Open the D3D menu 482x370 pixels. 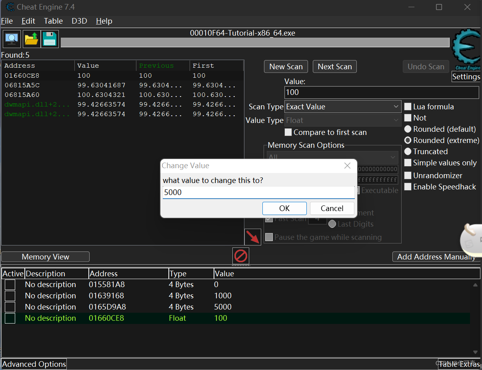[79, 21]
